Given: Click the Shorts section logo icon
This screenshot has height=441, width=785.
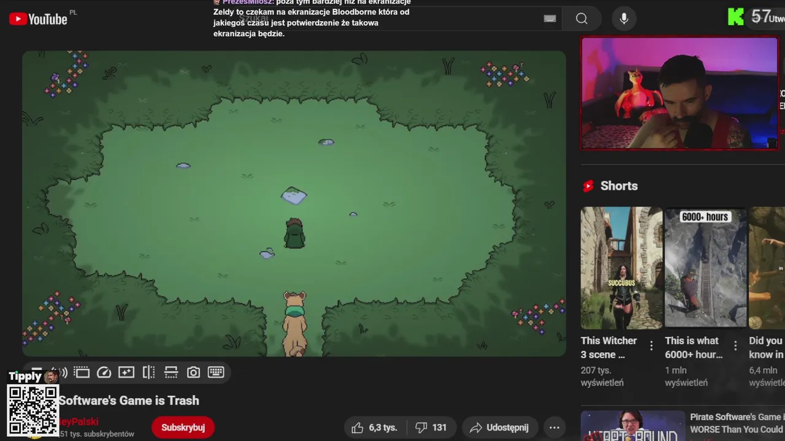Looking at the screenshot, I should pyautogui.click(x=588, y=186).
